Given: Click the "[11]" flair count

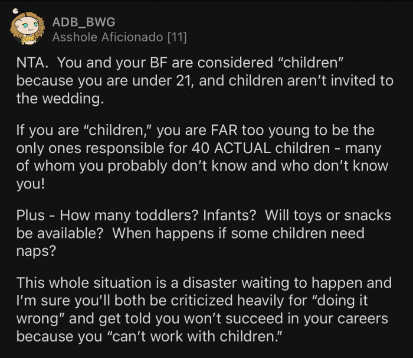Looking at the screenshot, I should 178,38.
